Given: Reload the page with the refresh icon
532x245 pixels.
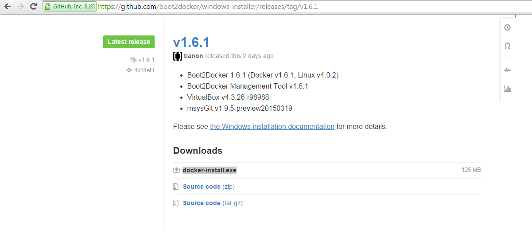Looking at the screenshot, I should pos(33,7).
